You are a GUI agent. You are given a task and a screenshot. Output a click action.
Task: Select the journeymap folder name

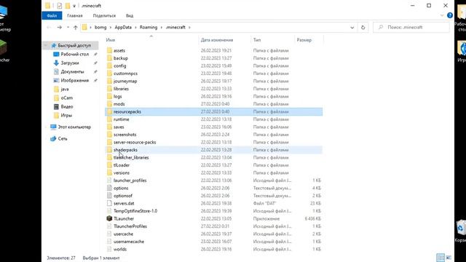(x=125, y=81)
